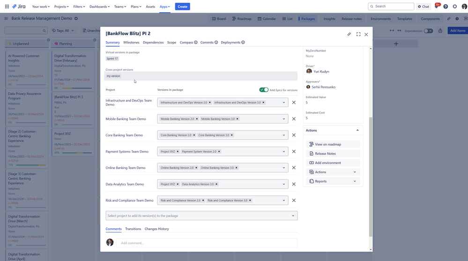The image size is (468, 261).
Task: Remove the Risk and Compliance Team Demo row
Action: click(x=294, y=201)
